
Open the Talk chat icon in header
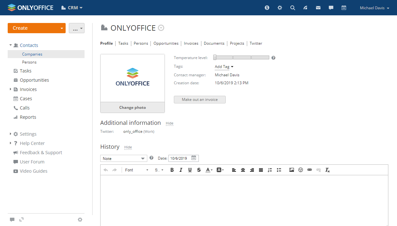331,8
